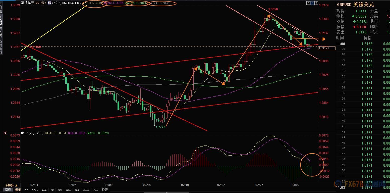Click the 时间 column header
This screenshot has height=193, width=390.
340,38
